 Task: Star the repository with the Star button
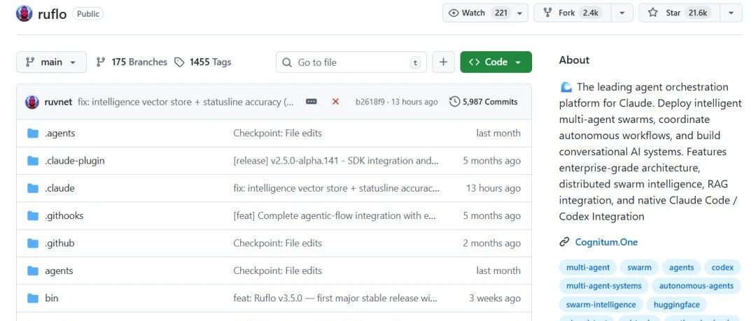[679, 13]
